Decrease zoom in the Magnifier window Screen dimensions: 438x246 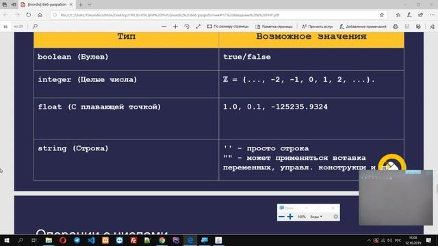[281, 217]
